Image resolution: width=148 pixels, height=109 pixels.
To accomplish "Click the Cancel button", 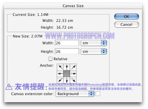I will point(126,25).
